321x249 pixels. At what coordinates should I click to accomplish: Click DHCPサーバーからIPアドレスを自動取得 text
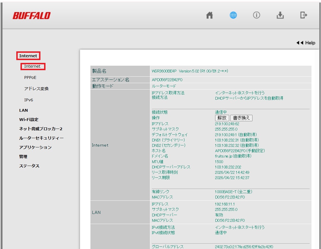[x=249, y=98]
